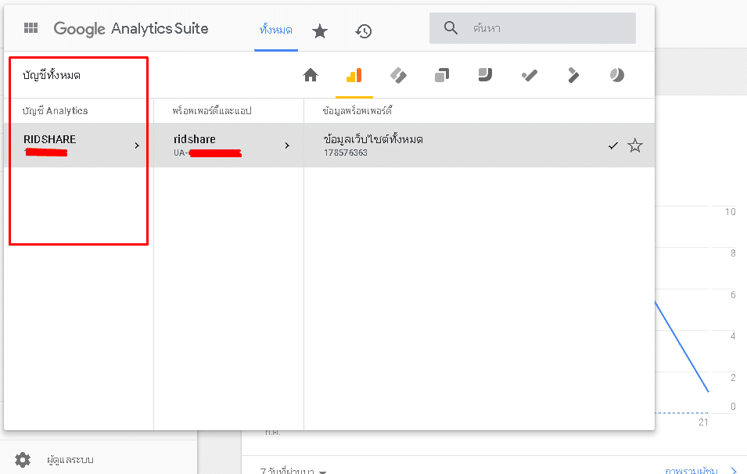Click the view ID 178576363
Viewport: 747px width, 474px height.
click(x=346, y=153)
